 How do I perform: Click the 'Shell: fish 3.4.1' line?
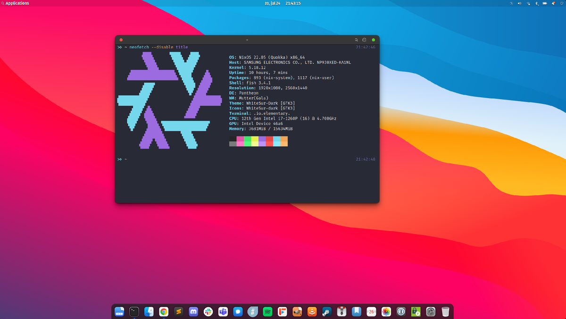(250, 83)
